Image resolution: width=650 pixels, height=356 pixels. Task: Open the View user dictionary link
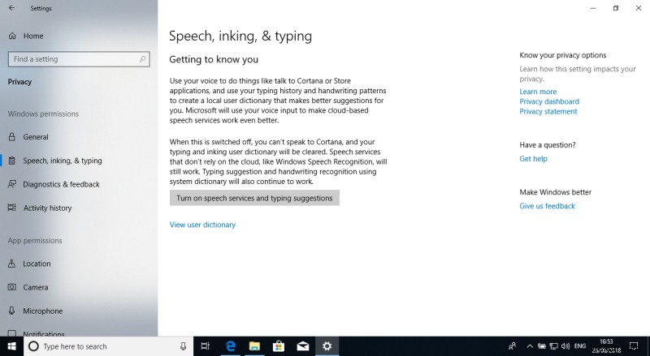[202, 225]
